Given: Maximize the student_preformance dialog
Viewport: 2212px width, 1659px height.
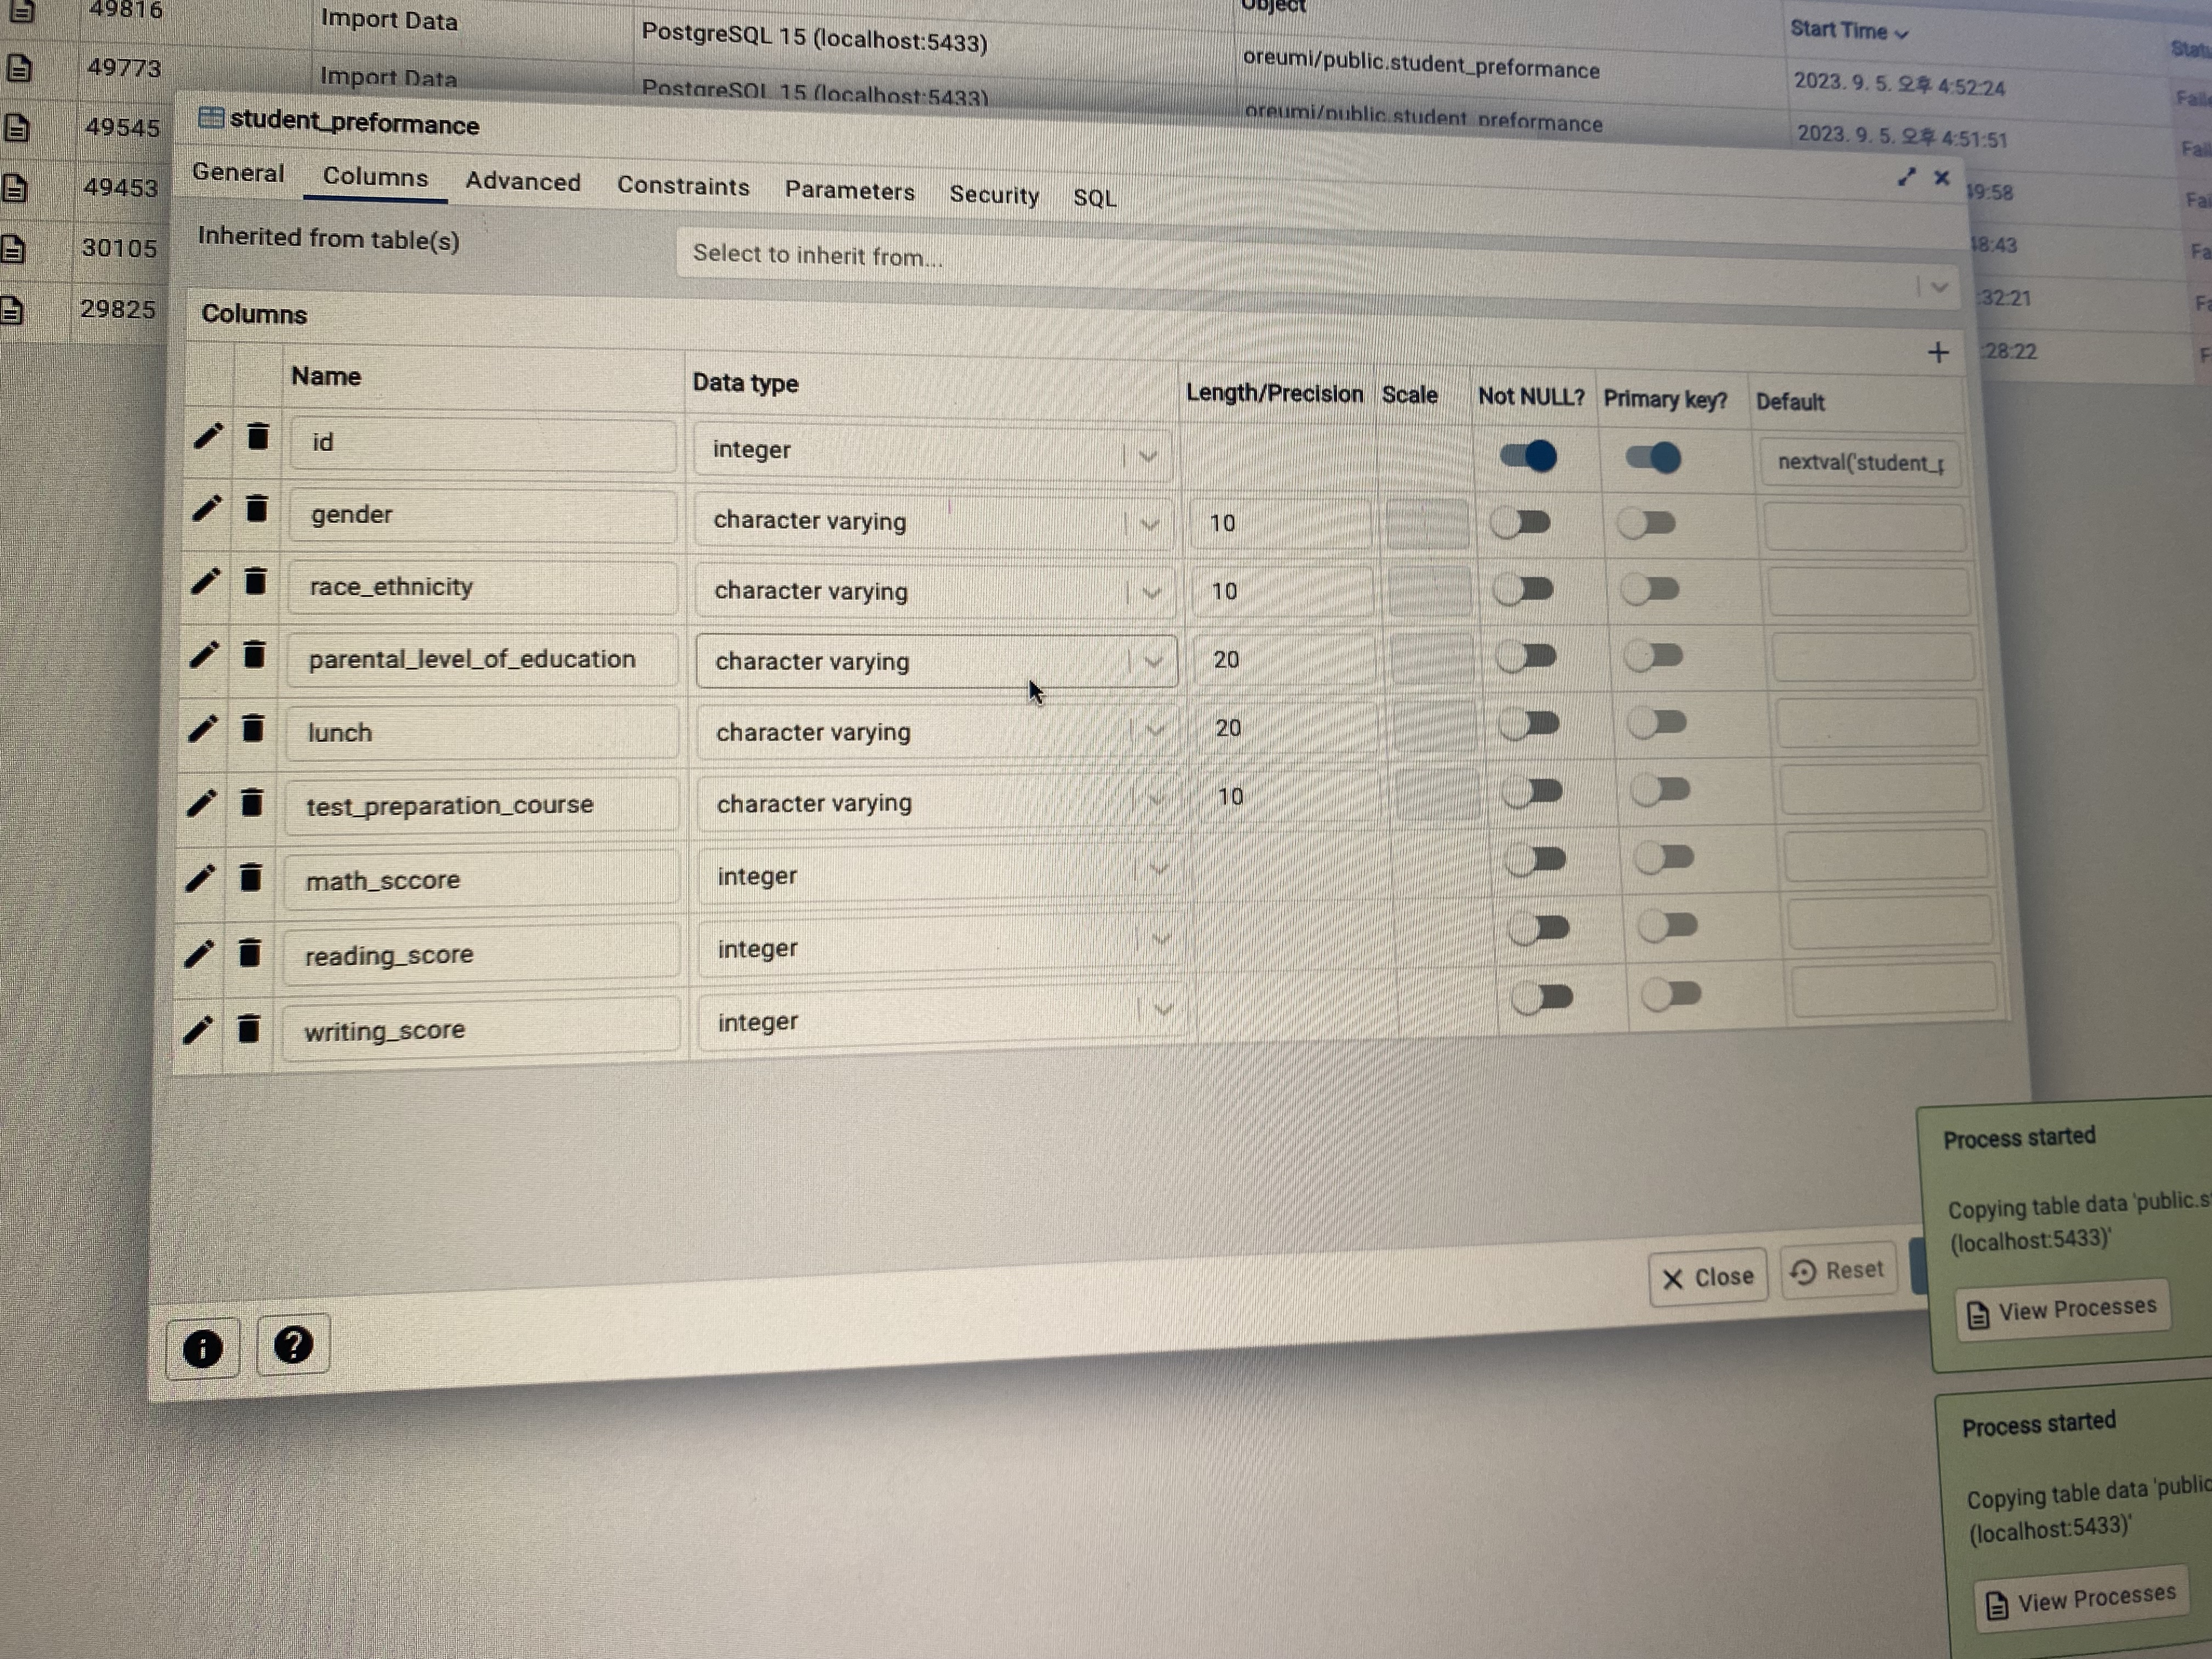Looking at the screenshot, I should click(1907, 177).
